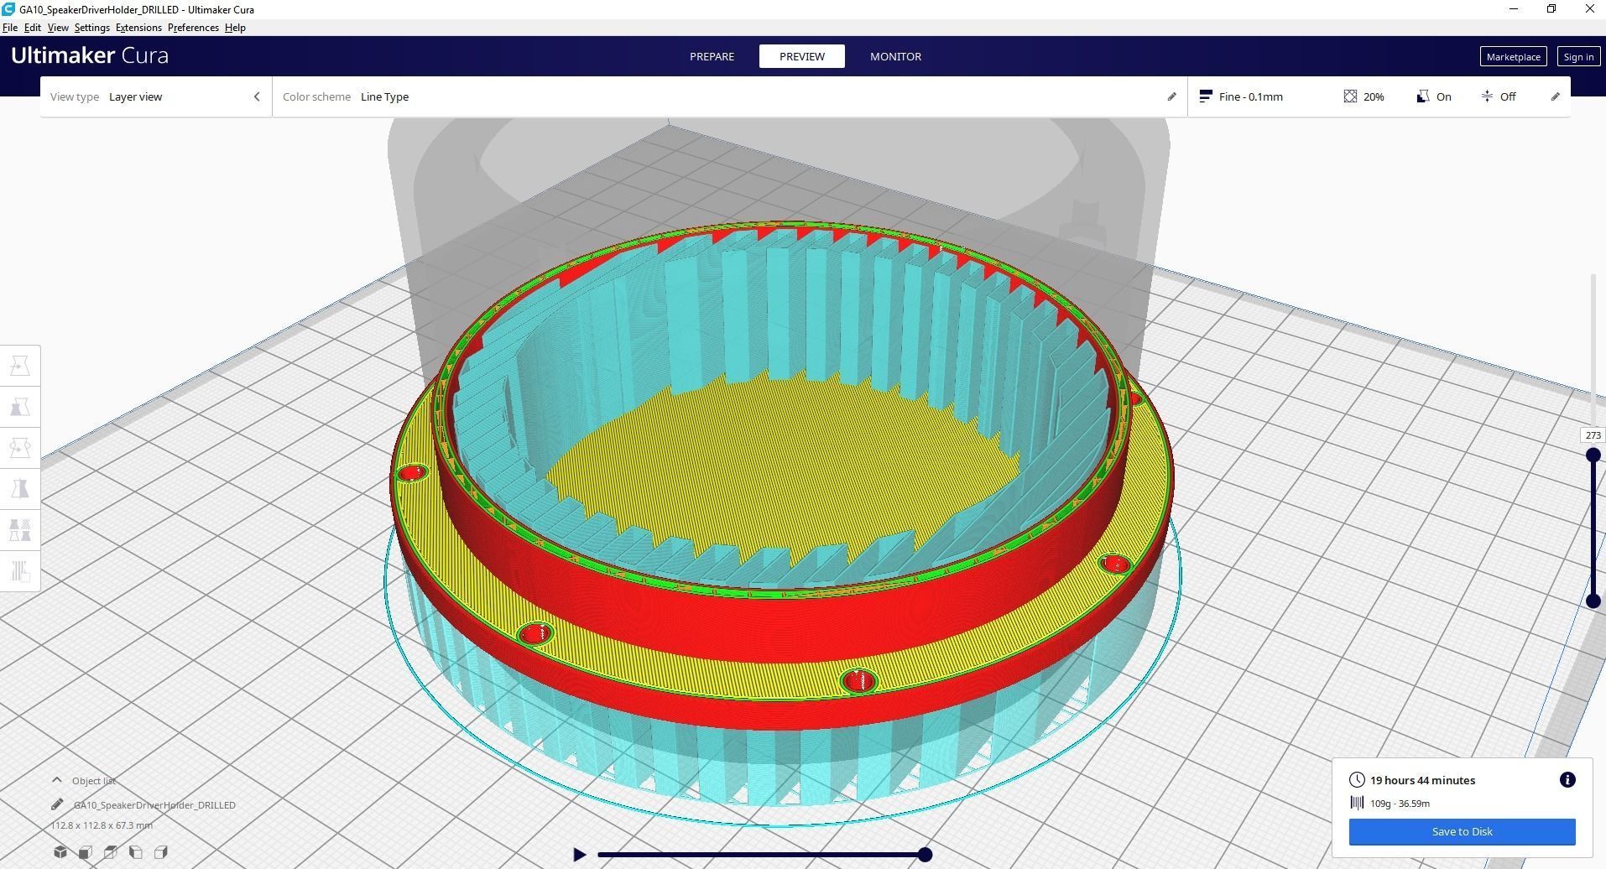Switch to right side view camera icon

pos(160,852)
